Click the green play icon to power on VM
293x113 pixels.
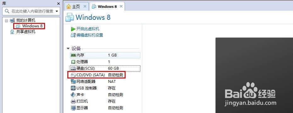[x=73, y=29]
